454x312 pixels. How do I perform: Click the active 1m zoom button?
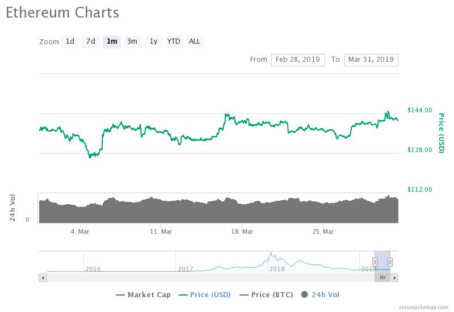pos(111,41)
